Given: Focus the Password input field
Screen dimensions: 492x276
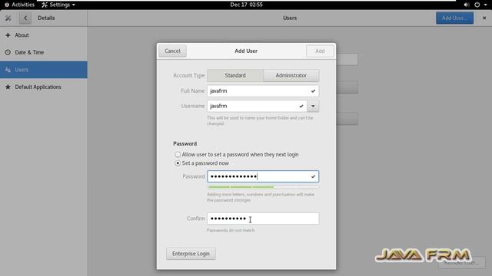Looking at the screenshot, I should coord(263,176).
